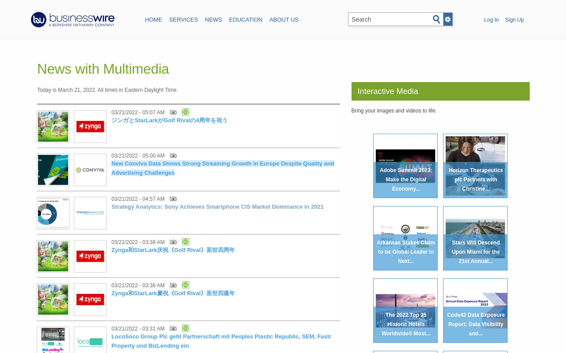Click camera icon on first 03:38 AM story
Viewport: 566px width, 353px height.
pos(173,242)
